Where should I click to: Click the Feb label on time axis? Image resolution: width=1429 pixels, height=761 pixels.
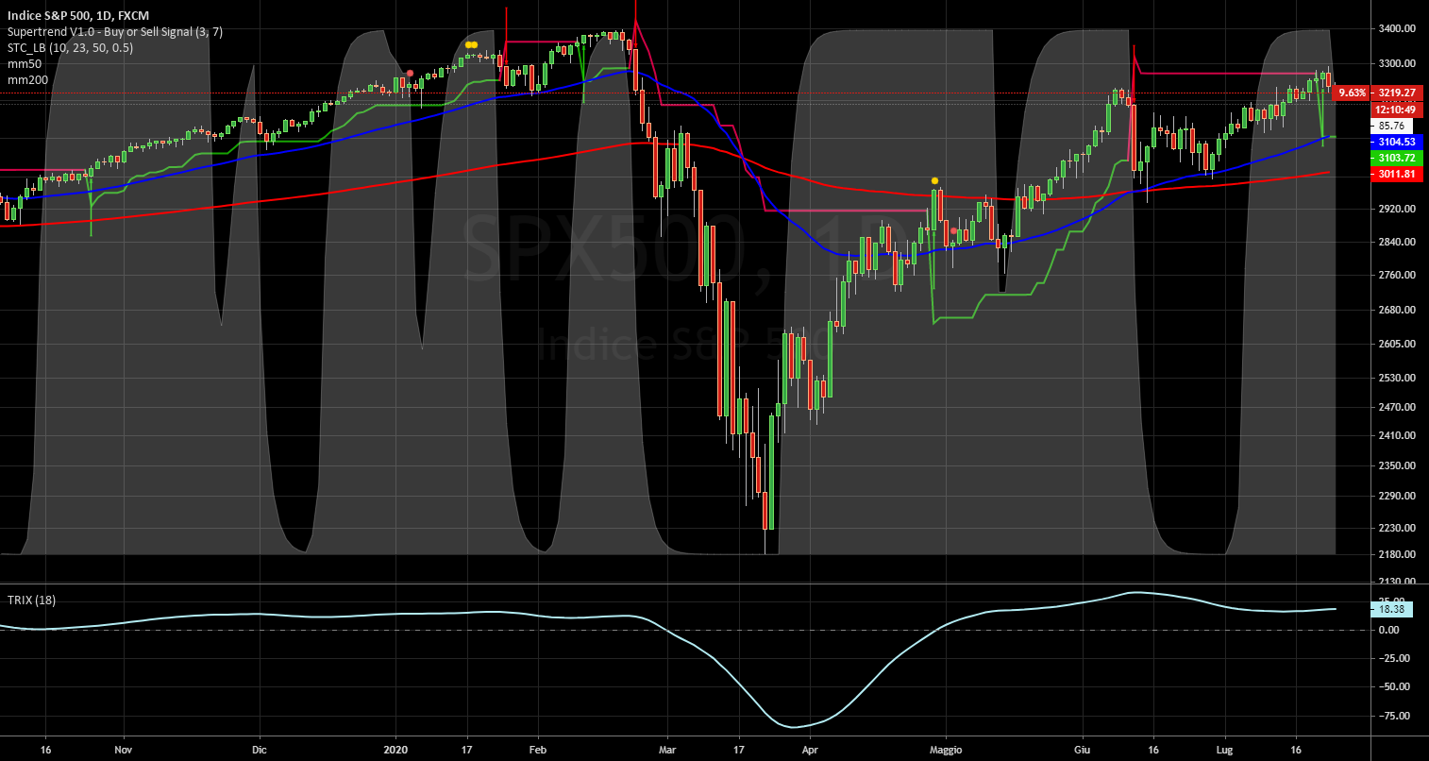(x=536, y=749)
